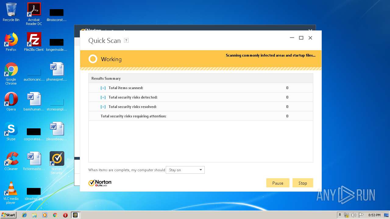
Task: Stop the Quick Scan
Action: (303, 183)
